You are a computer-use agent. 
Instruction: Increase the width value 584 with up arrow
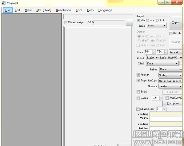tap(154, 51)
